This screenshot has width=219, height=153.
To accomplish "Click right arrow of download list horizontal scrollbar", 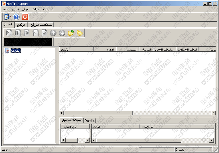I will point(213,113).
